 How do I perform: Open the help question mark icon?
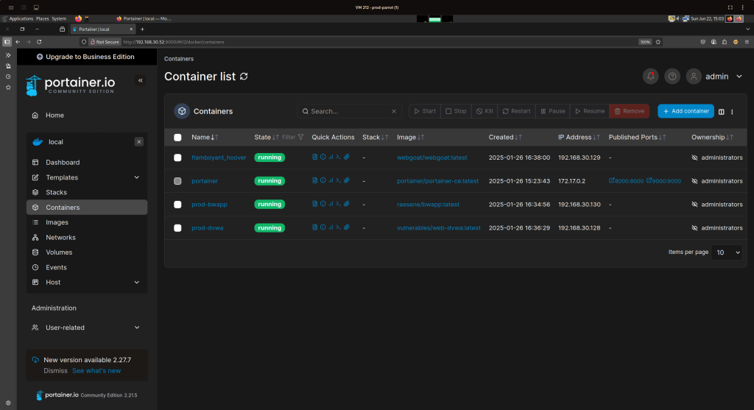pyautogui.click(x=672, y=77)
